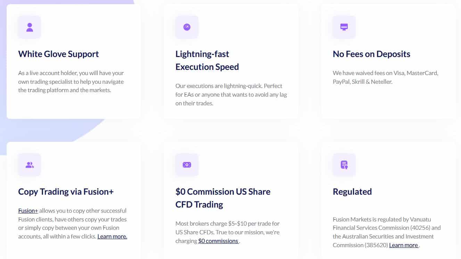The width and height of the screenshot is (461, 259).
Task: Click the card icon above No Fees on Deposits
Action: pos(344,27)
